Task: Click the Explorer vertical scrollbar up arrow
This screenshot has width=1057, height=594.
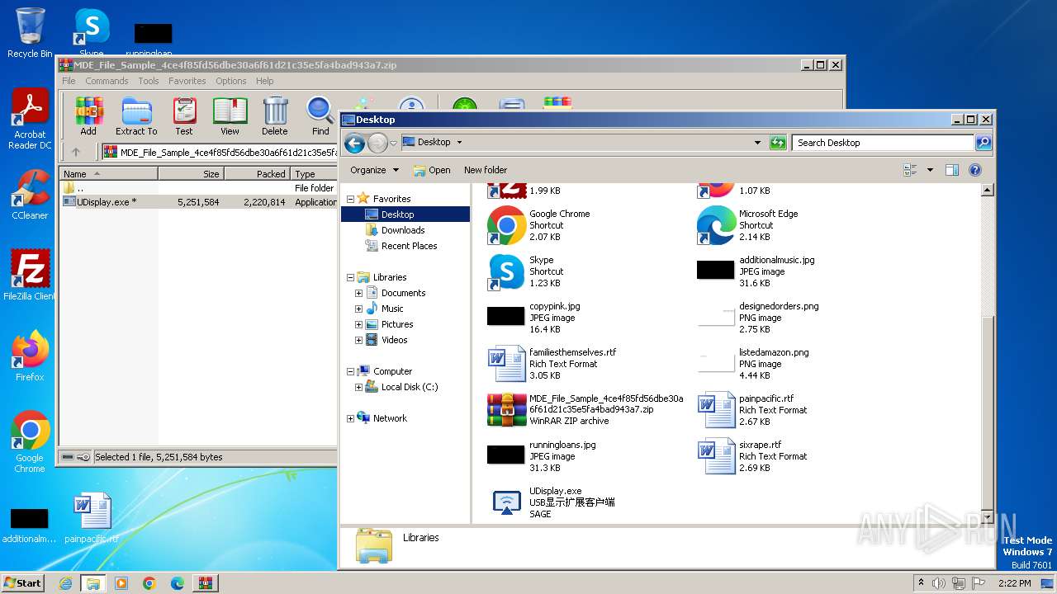Action: pos(987,191)
